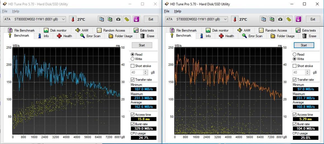Click Start button in right window
This screenshot has height=144, width=324.
304,45
